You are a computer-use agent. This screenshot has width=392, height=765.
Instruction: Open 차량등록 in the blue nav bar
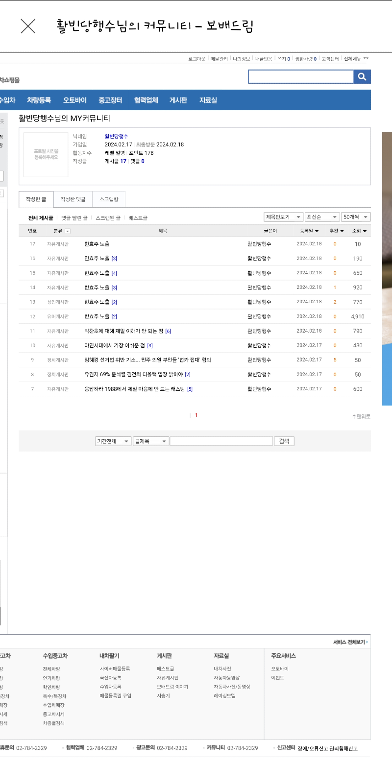click(x=39, y=100)
